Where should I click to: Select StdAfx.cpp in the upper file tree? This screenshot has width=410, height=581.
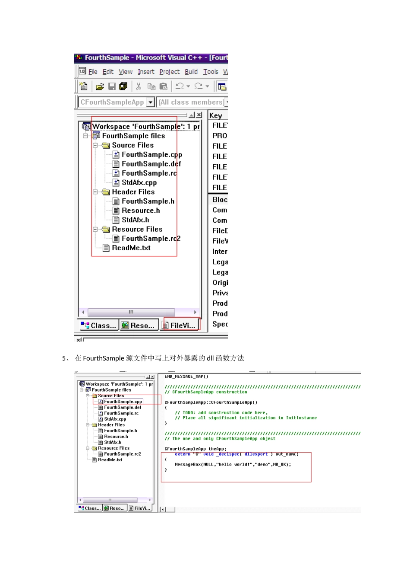139,182
